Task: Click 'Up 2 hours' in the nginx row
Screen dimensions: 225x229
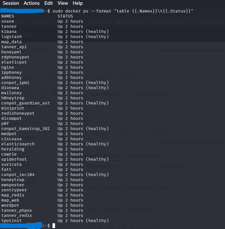Action: tap(70, 67)
